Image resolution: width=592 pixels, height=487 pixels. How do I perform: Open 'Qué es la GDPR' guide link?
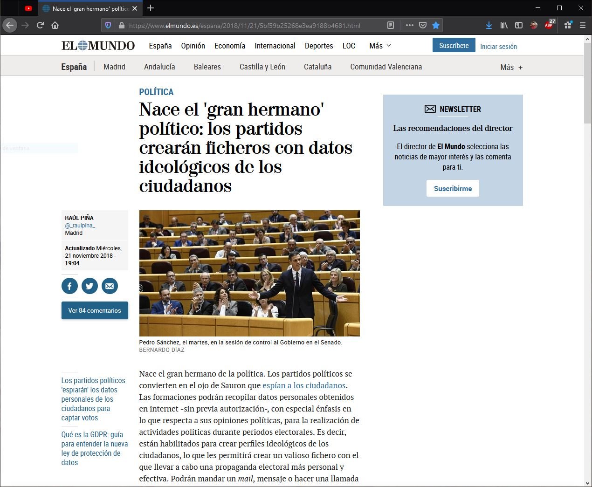pos(95,448)
